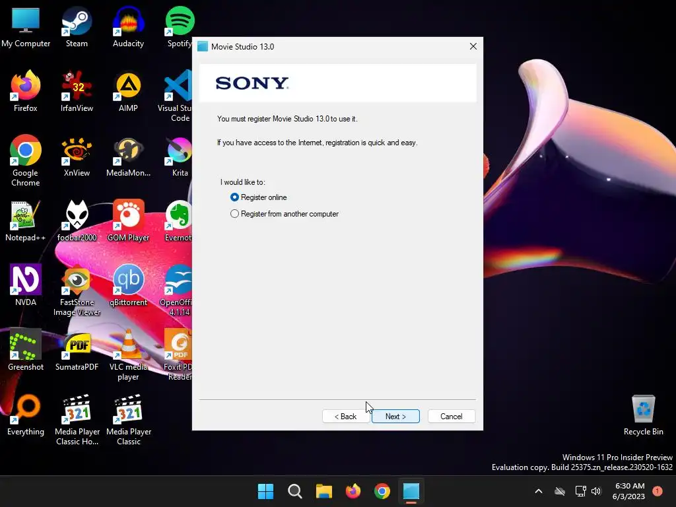
Task: Open Google Chrome from the taskbar
Action: tap(382, 491)
